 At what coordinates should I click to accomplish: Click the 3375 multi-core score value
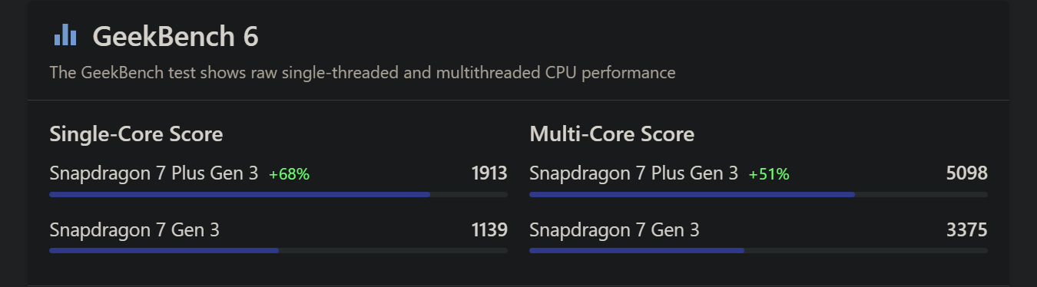(967, 229)
